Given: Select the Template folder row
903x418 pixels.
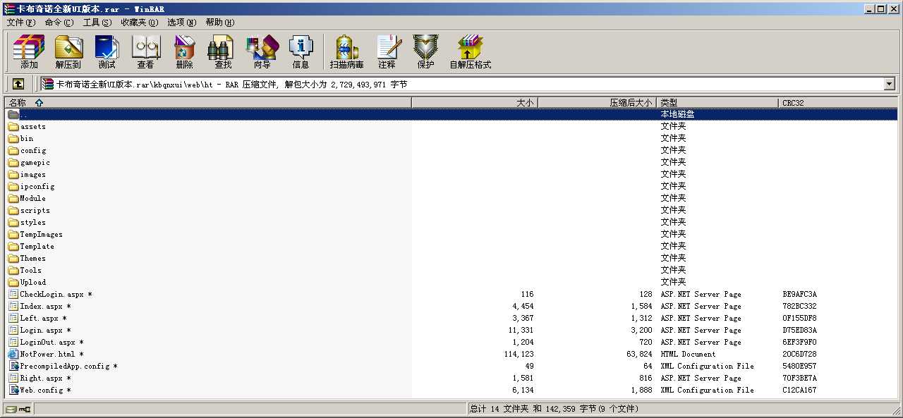Looking at the screenshot, I should pos(451,246).
